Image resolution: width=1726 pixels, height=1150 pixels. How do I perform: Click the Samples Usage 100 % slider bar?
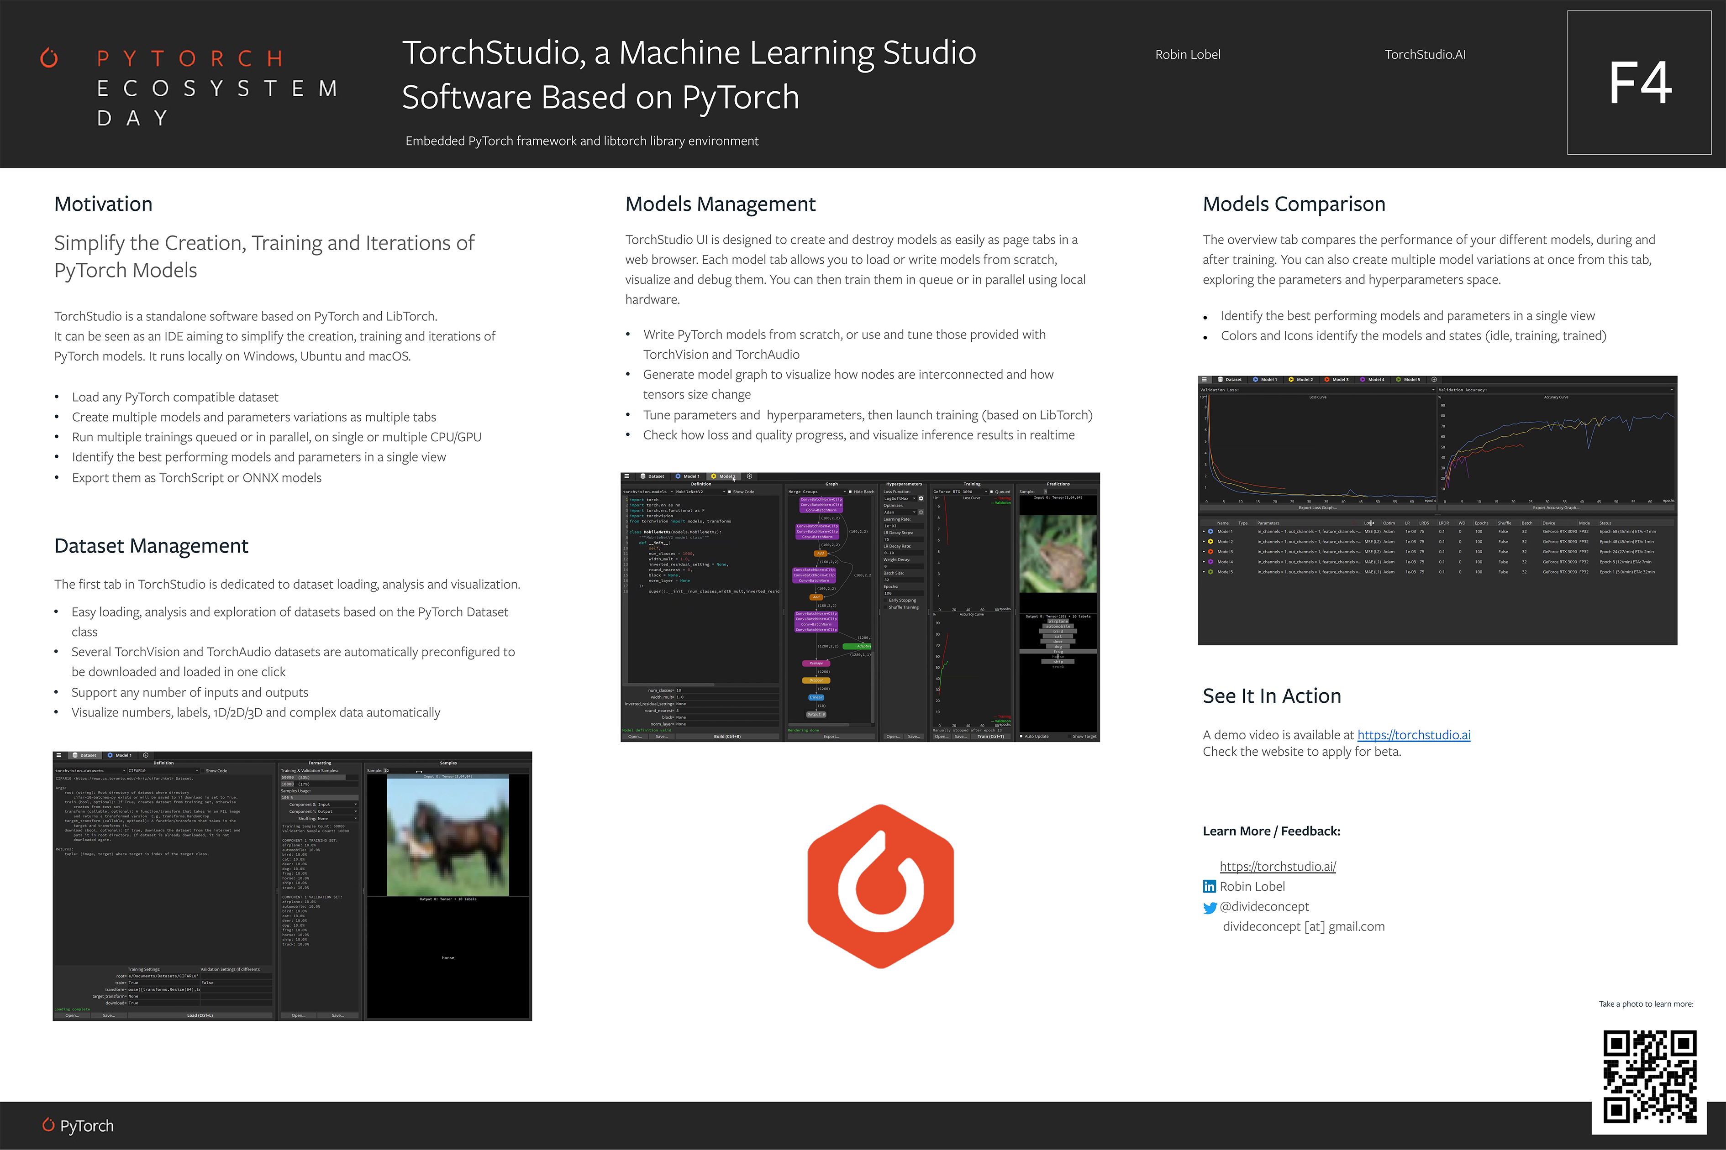[x=320, y=798]
